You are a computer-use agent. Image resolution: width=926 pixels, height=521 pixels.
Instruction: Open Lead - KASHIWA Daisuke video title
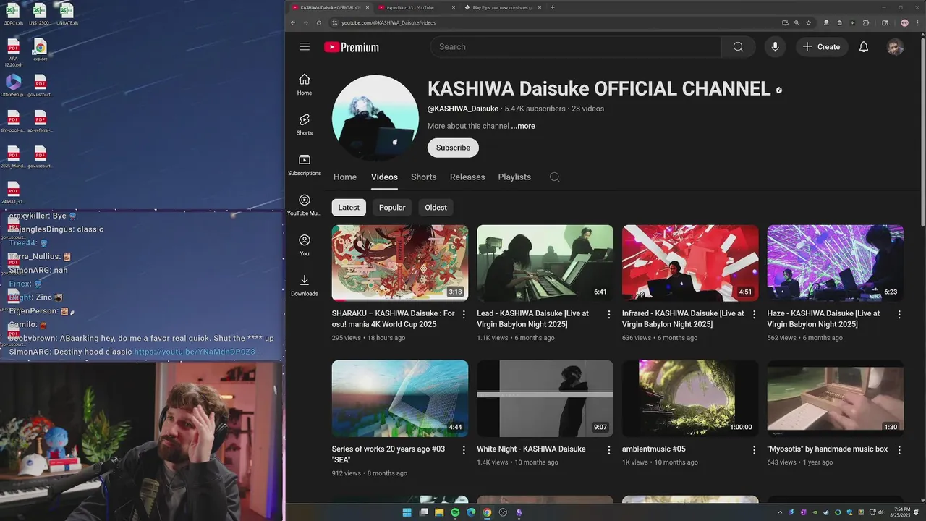[533, 319]
